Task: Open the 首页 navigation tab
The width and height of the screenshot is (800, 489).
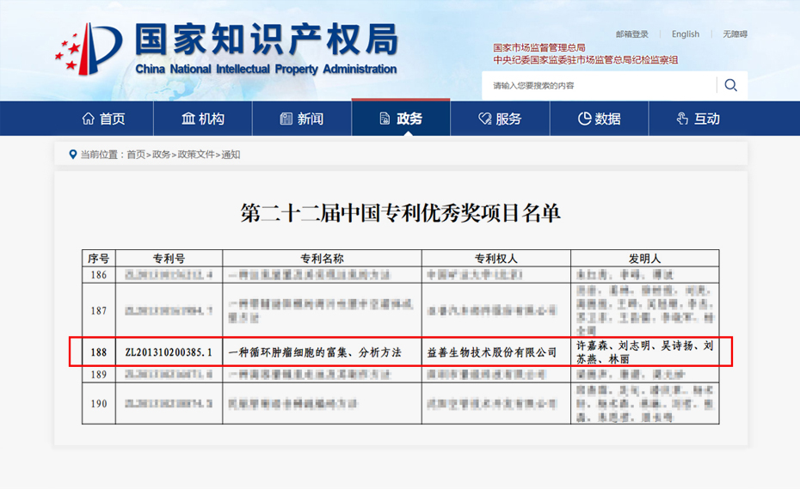Action: point(104,119)
